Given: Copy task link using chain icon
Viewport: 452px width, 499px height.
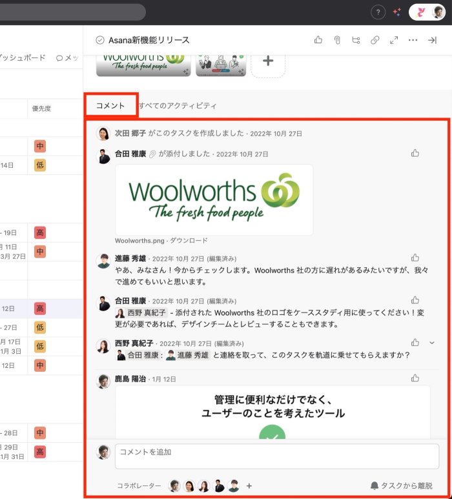Looking at the screenshot, I should (375, 40).
